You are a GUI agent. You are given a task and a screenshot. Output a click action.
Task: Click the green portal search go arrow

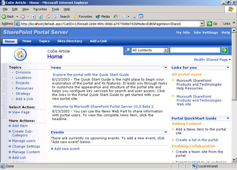tap(225, 50)
